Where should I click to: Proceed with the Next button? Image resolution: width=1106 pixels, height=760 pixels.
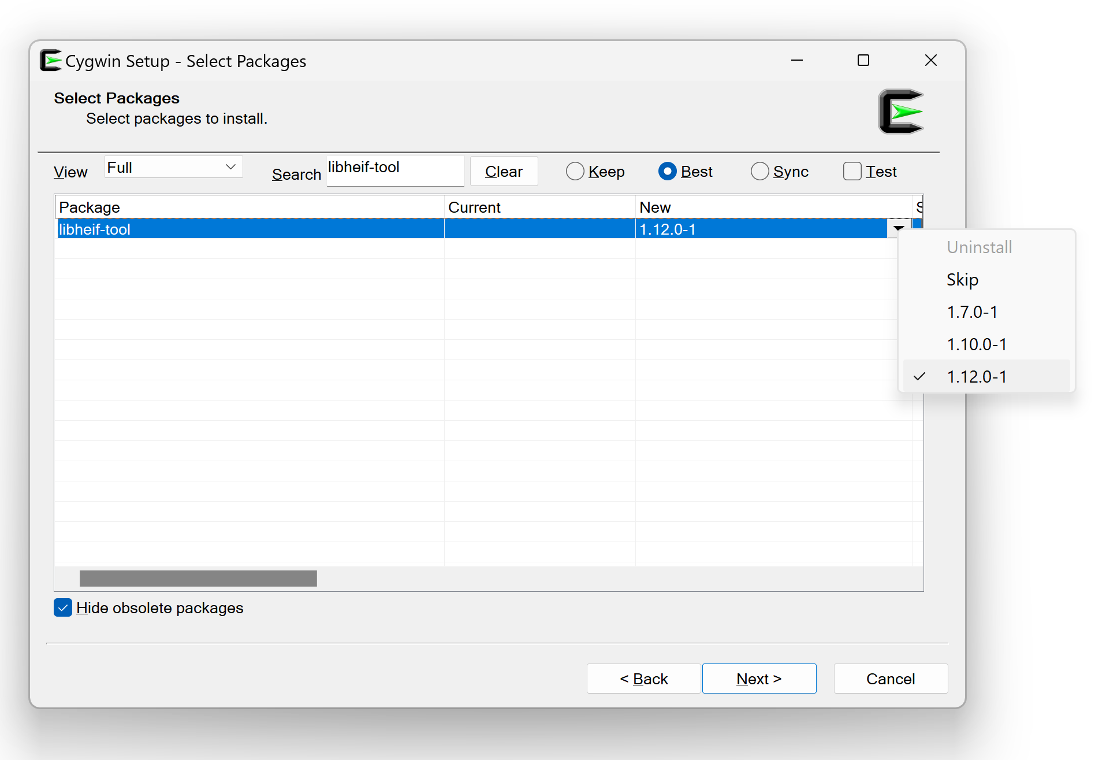(x=759, y=679)
